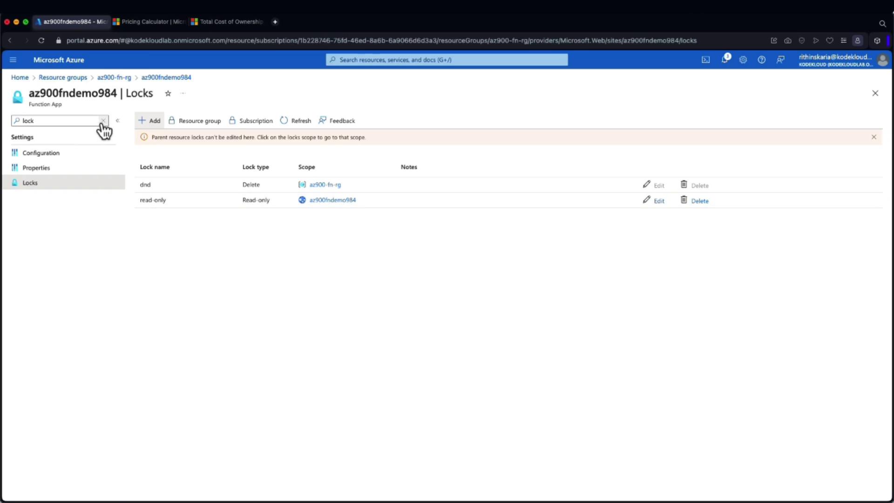Viewport: 894px width, 503px height.
Task: Favorite this page with star icon
Action: pos(168,93)
